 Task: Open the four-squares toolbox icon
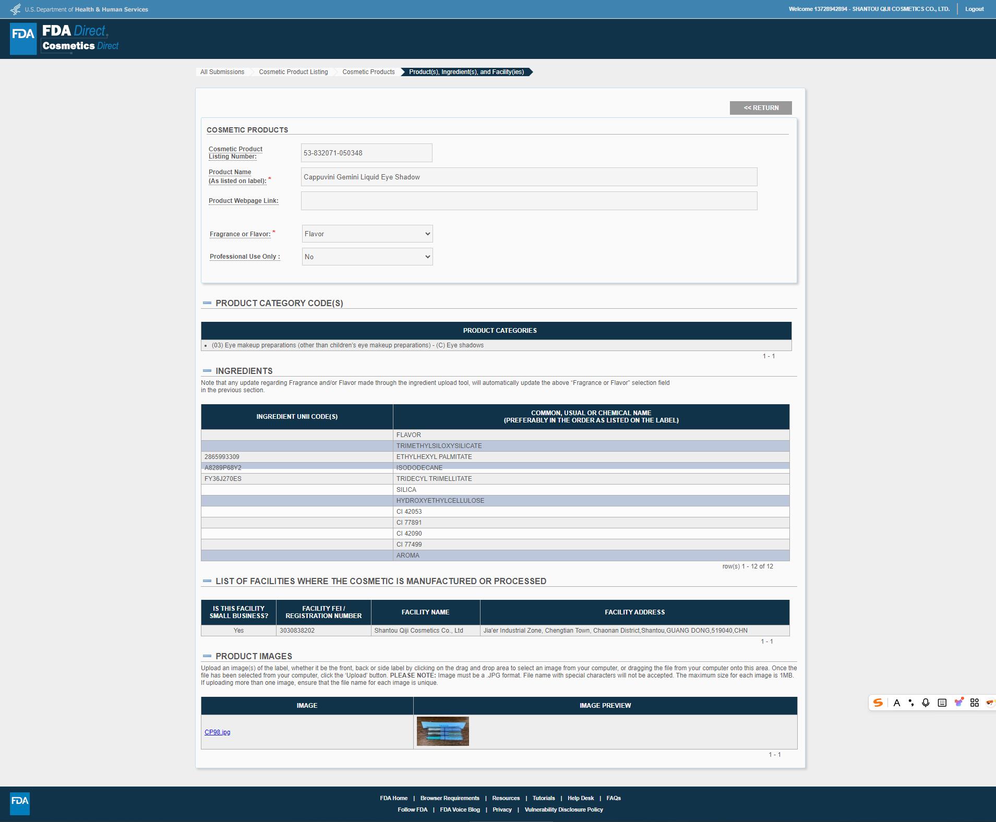tap(974, 703)
